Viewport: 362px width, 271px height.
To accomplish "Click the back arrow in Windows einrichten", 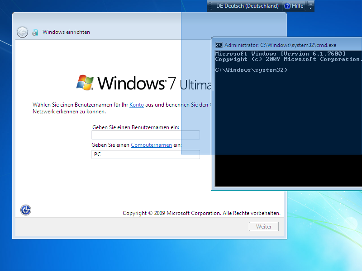I will click(22, 32).
